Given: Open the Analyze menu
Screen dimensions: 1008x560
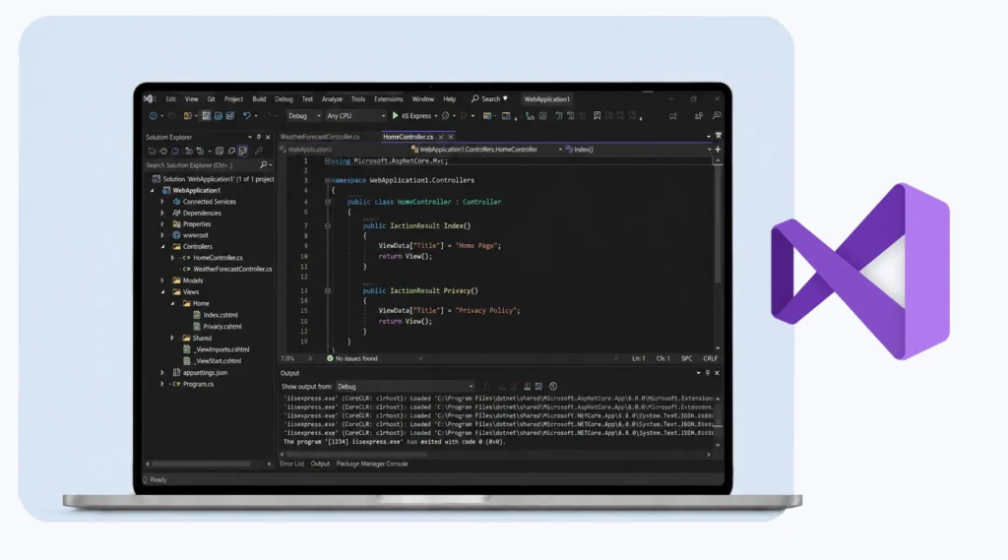Looking at the screenshot, I should (x=332, y=99).
